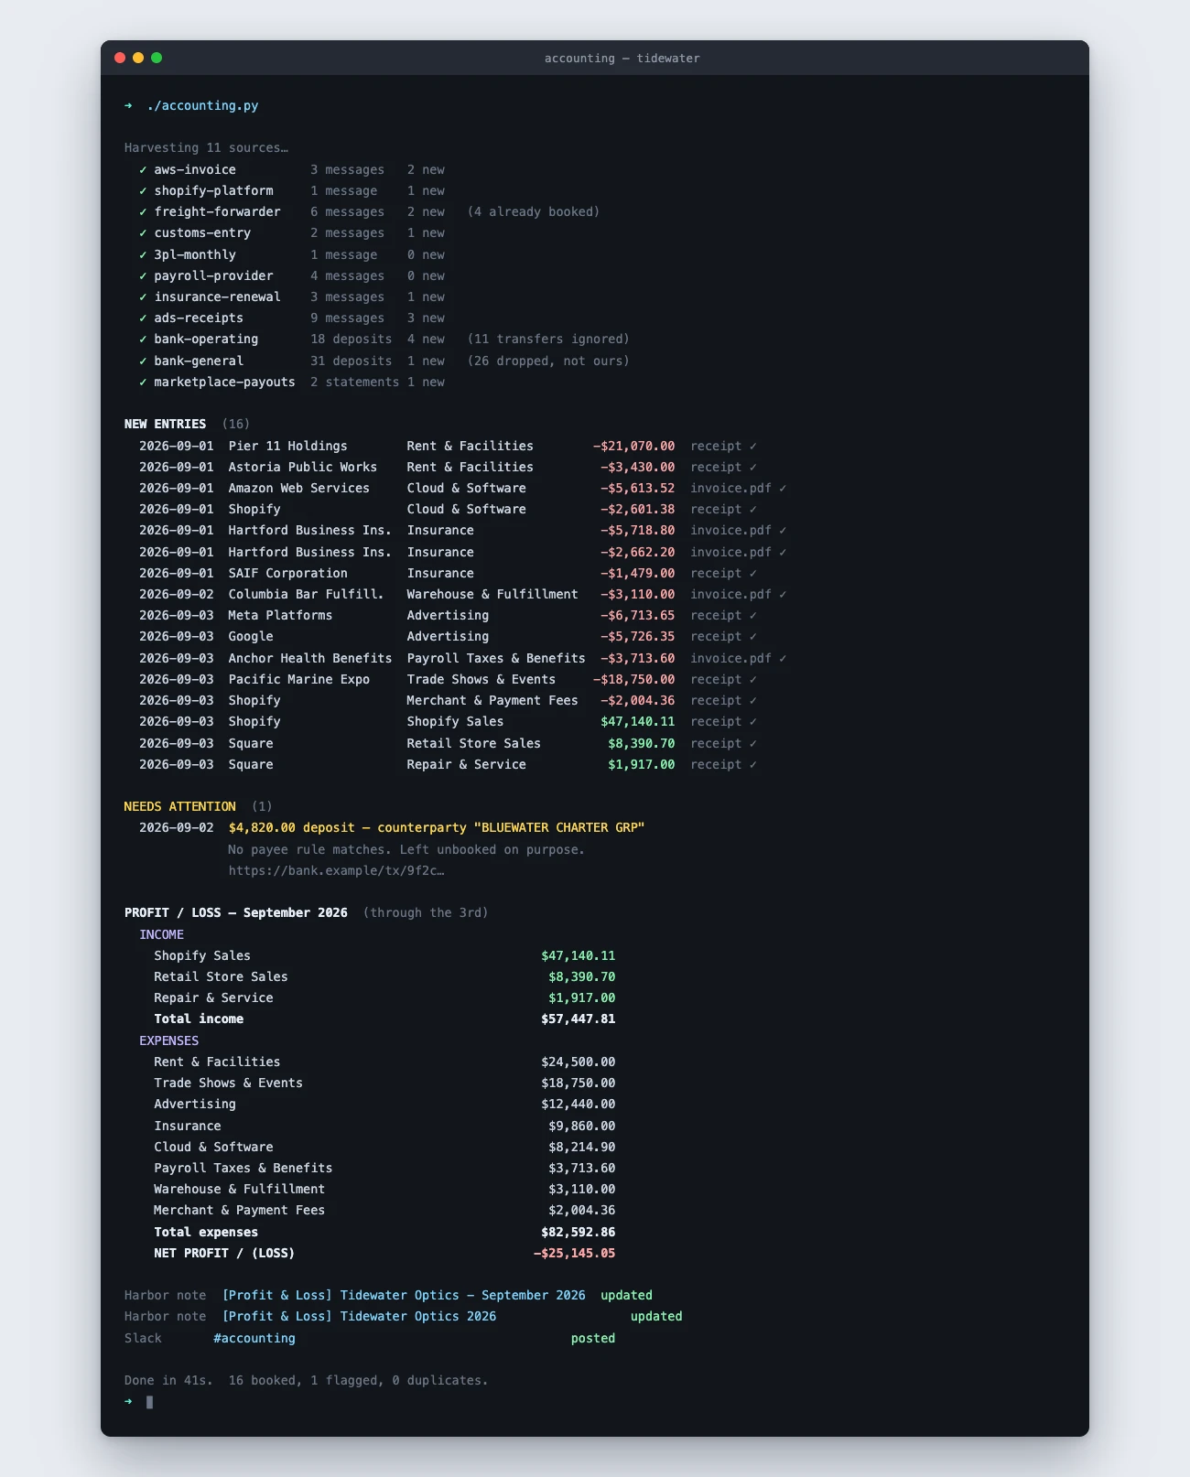Click the Insurance $9,860.00 total
Screen dimensions: 1190x1477
click(x=581, y=1126)
